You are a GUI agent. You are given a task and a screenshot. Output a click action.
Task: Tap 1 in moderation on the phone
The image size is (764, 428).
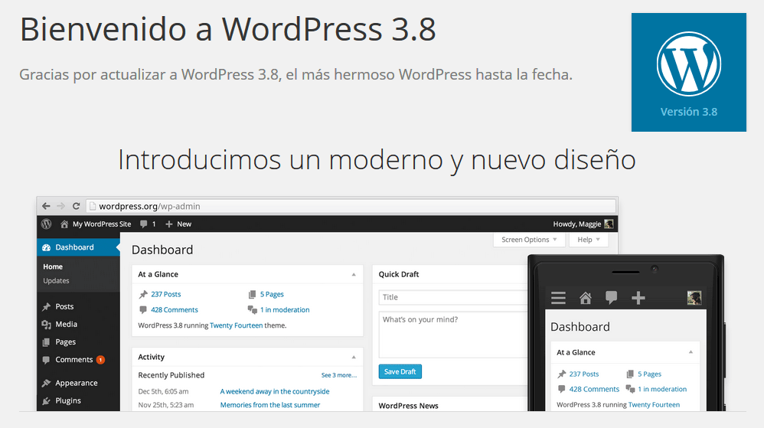coord(662,390)
